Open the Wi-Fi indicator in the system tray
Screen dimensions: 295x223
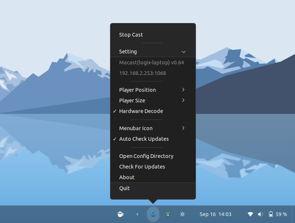point(250,214)
